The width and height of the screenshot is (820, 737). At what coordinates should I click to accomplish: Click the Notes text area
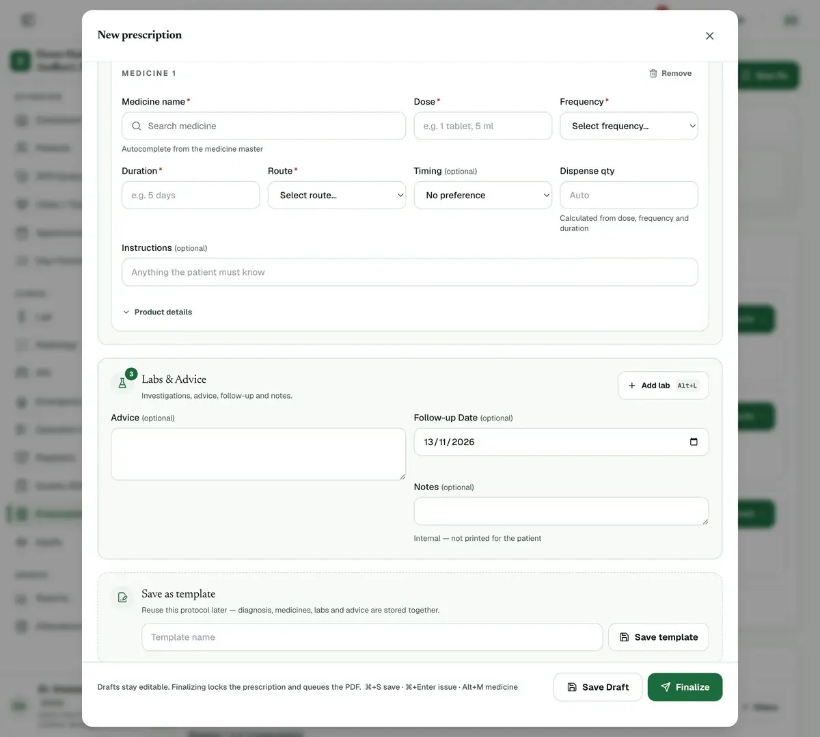point(561,511)
